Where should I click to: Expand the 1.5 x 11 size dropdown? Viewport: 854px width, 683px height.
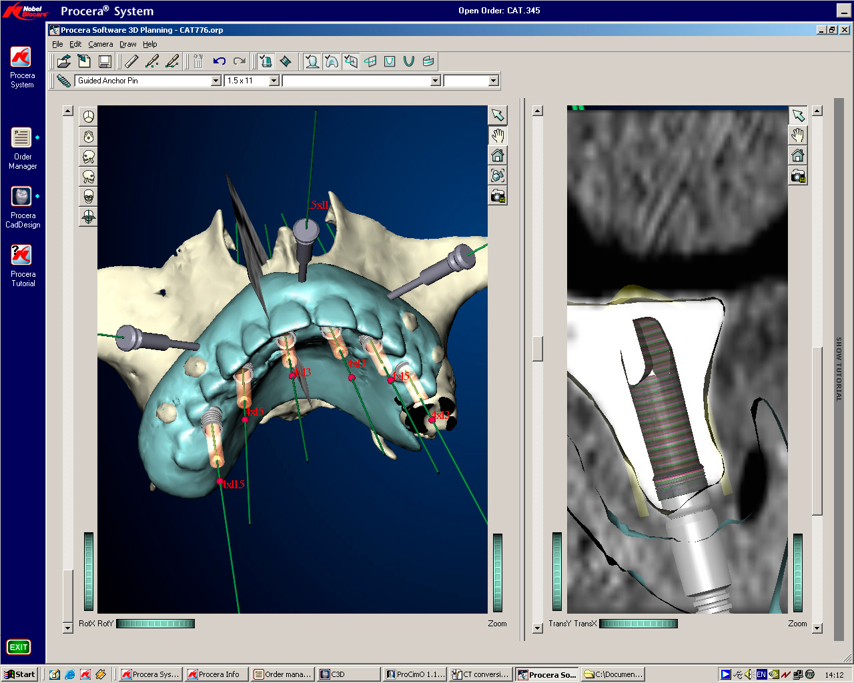click(x=274, y=81)
